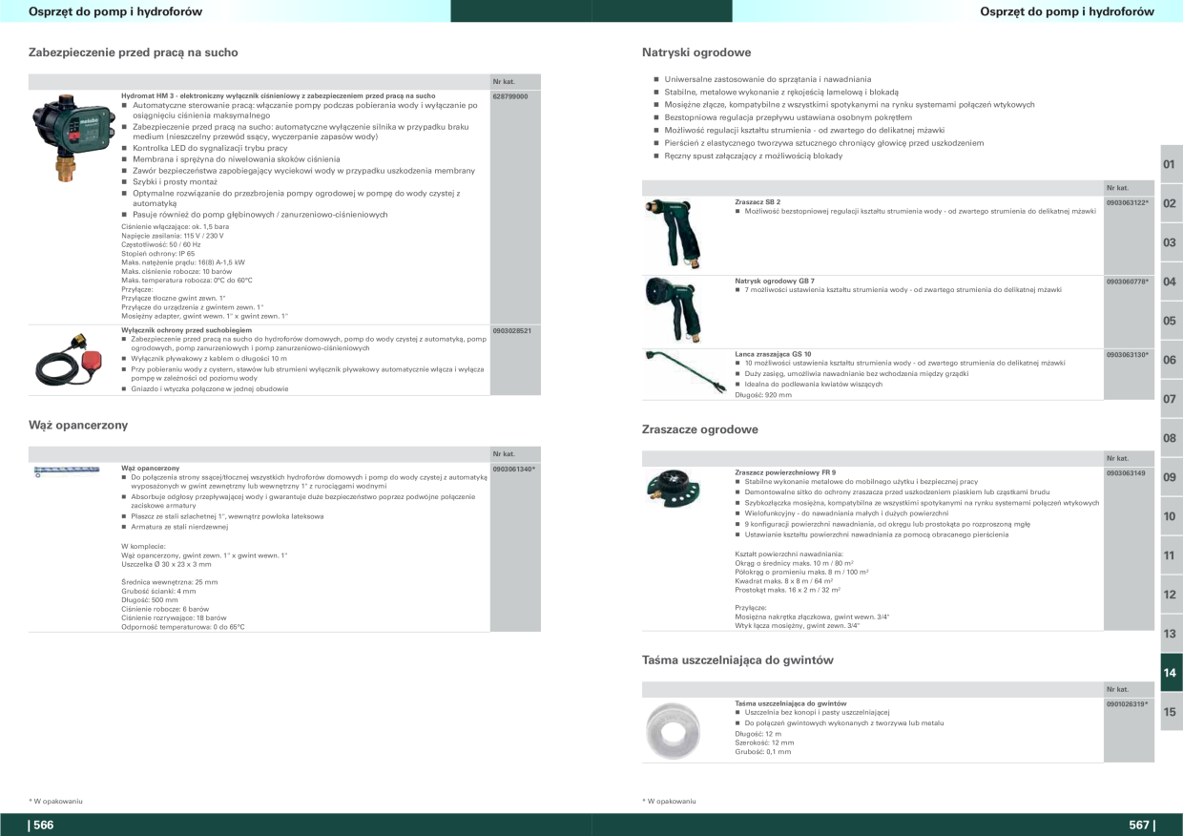The image size is (1183, 836).
Task: Select chapter tab 12
Action: [1172, 595]
